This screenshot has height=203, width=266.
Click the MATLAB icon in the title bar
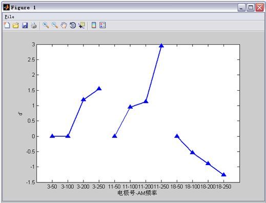(7, 7)
